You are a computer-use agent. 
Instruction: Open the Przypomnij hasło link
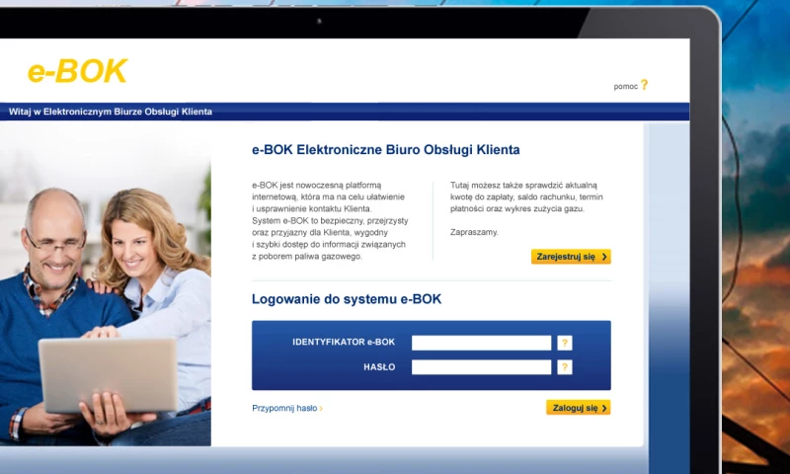point(285,408)
